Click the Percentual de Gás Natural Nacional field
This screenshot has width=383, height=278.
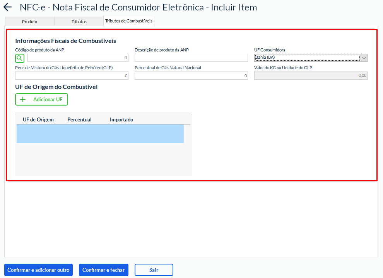(x=191, y=76)
